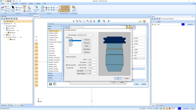
Task: Click the Add Cylinder button
Action: pos(87,49)
